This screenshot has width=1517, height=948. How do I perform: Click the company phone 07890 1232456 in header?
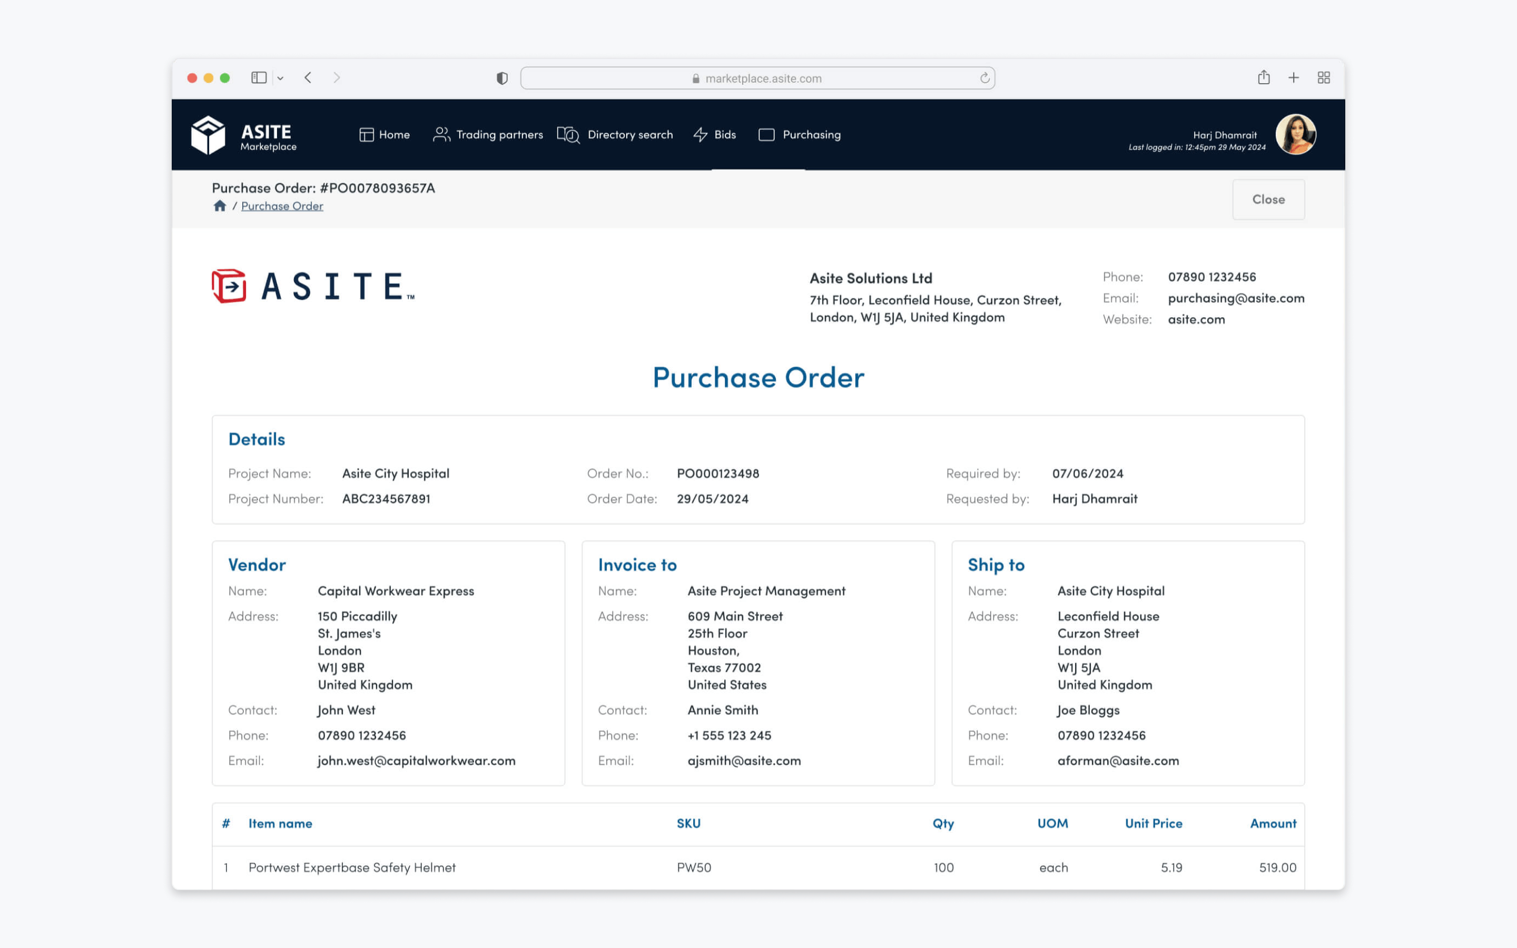click(x=1211, y=277)
